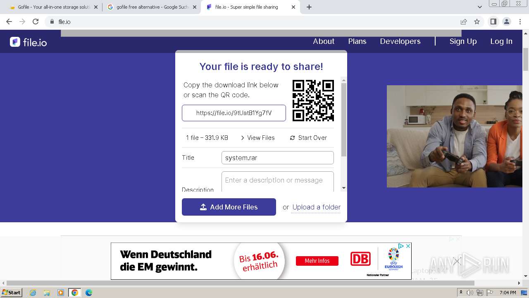The image size is (529, 298).
Task: Click the download link field
Action: pos(234,113)
